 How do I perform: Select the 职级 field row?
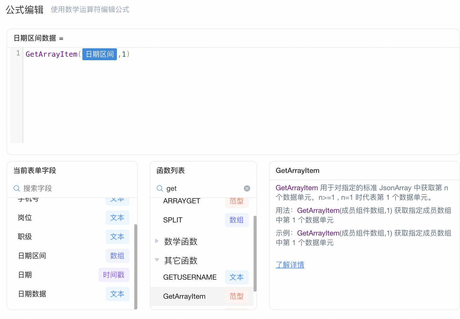click(x=72, y=237)
